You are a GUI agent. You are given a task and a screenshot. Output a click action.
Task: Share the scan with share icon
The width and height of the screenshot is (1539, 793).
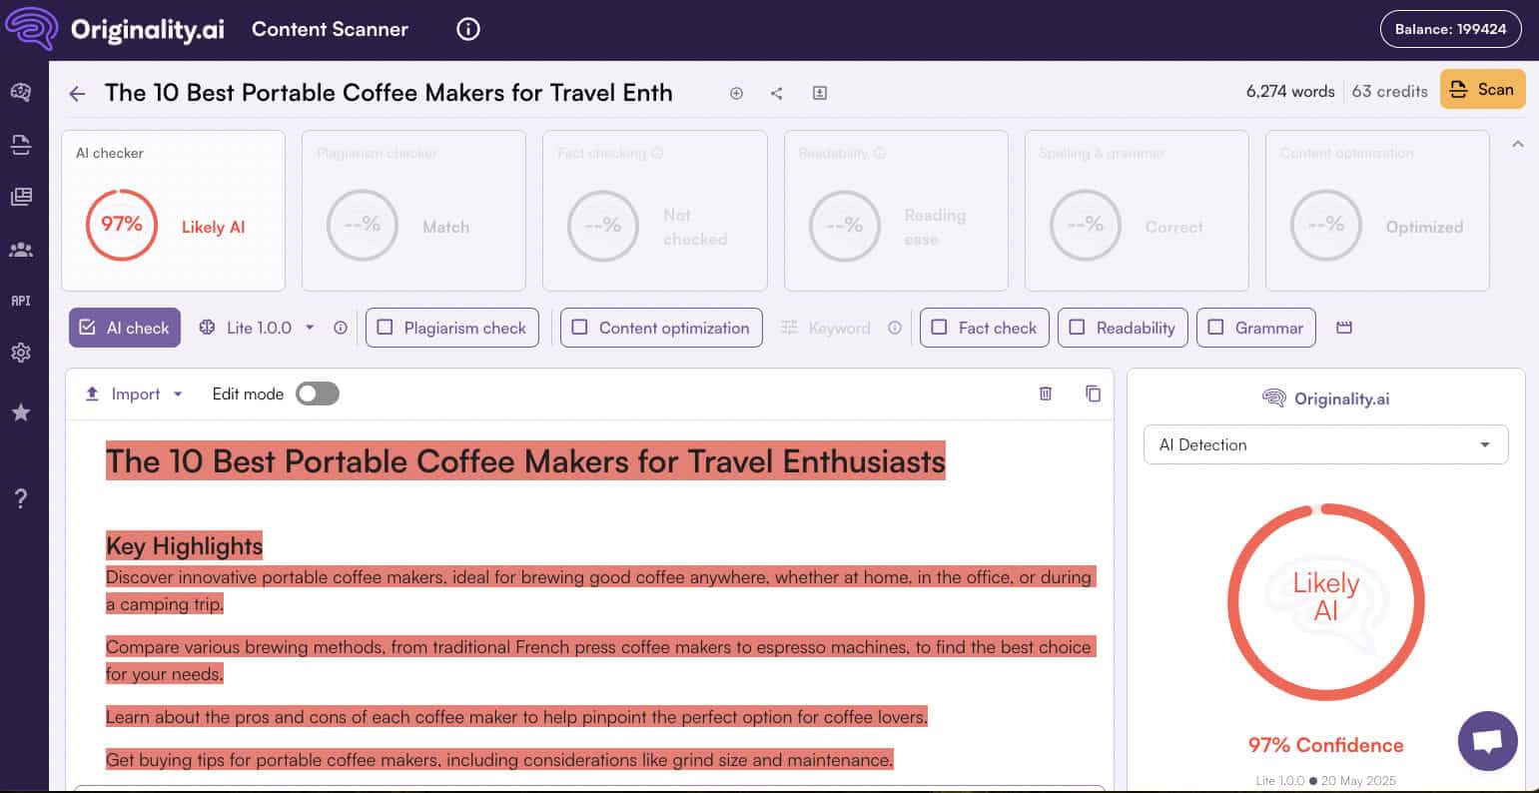coord(776,93)
